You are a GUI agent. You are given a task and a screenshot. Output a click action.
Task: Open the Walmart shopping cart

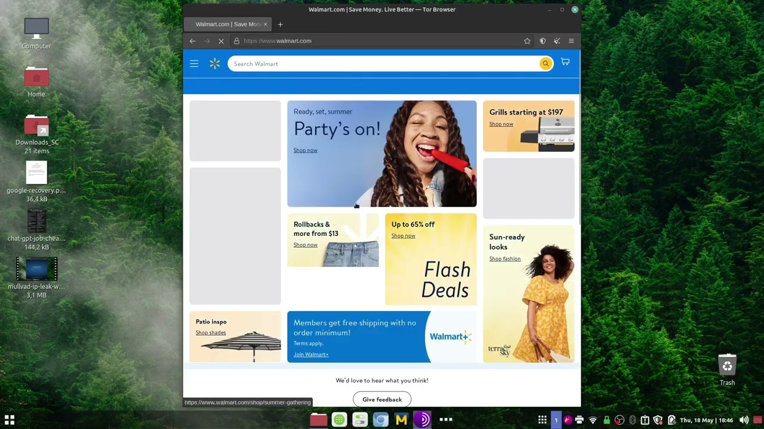tap(565, 62)
